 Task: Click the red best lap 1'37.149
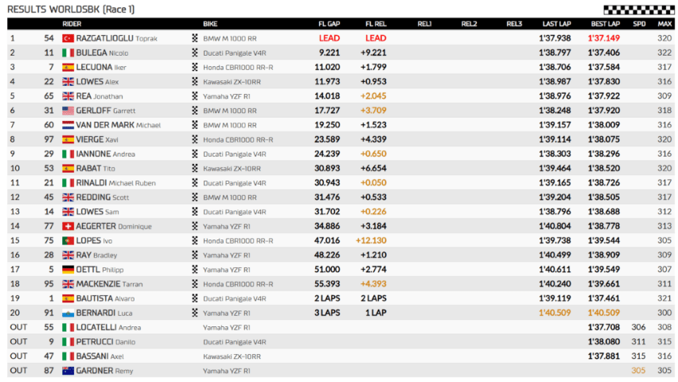coord(604,38)
